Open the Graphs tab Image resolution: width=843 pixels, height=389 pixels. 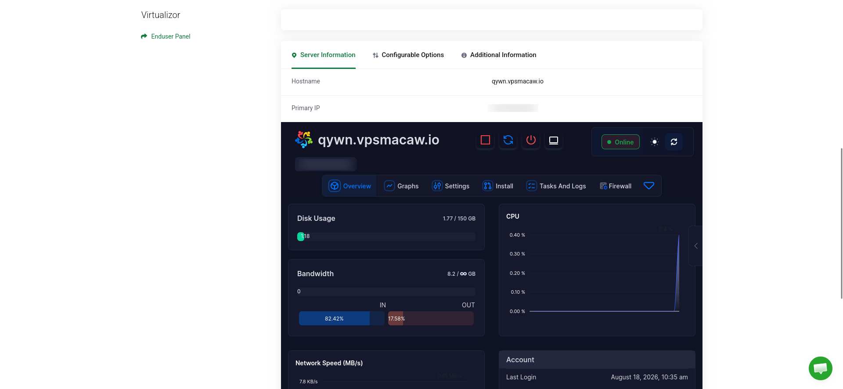[x=401, y=186]
